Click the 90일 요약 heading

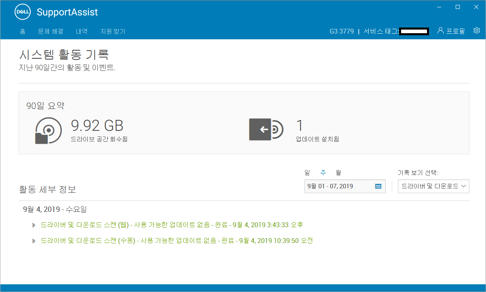click(45, 106)
